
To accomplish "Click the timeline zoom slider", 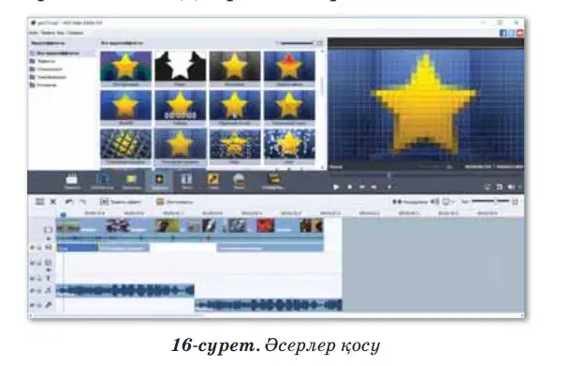I will [x=491, y=201].
